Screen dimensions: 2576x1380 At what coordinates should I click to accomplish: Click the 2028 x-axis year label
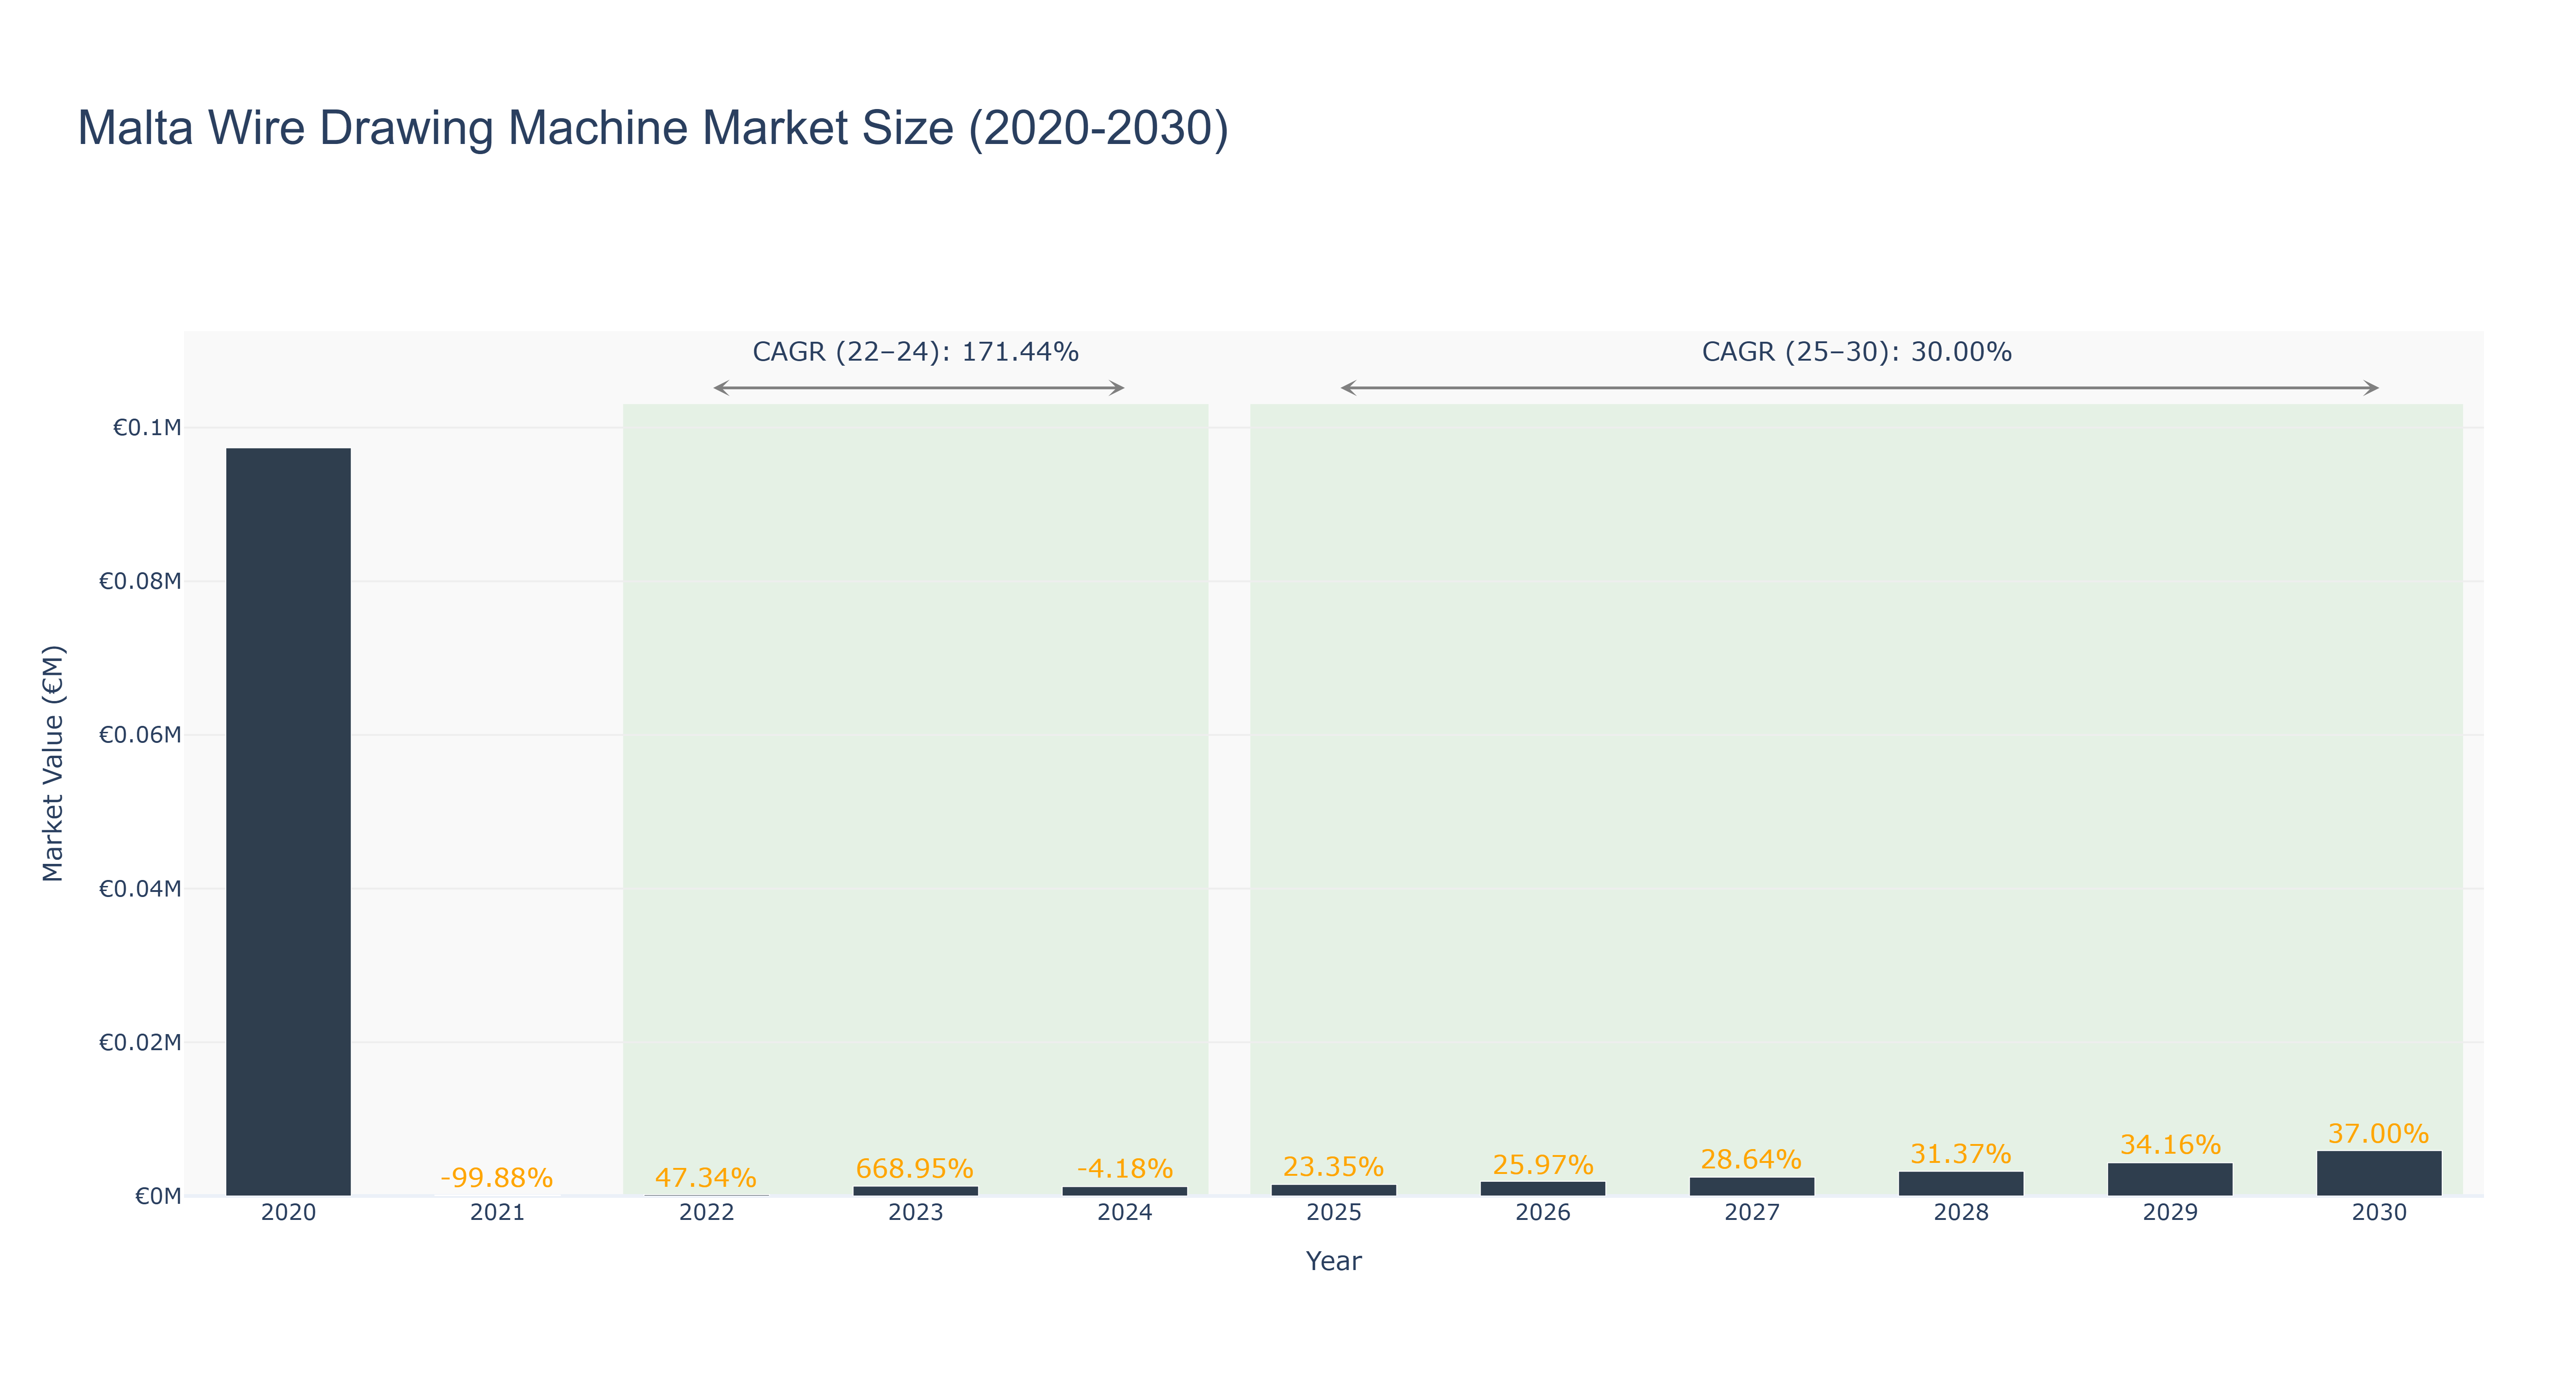coord(1961,1213)
